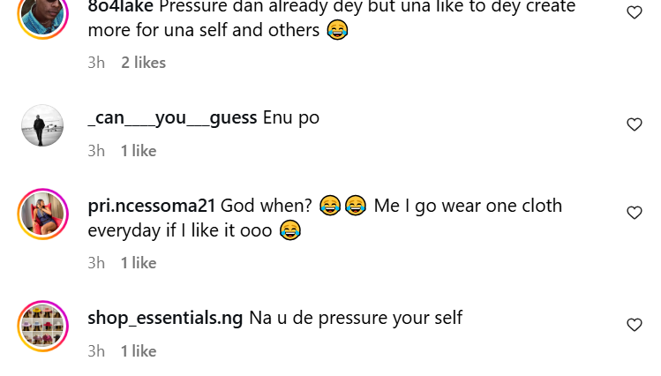View "1 like" under pri.ncessoma21's comment
Image resolution: width=661 pixels, height=376 pixels.
point(139,263)
